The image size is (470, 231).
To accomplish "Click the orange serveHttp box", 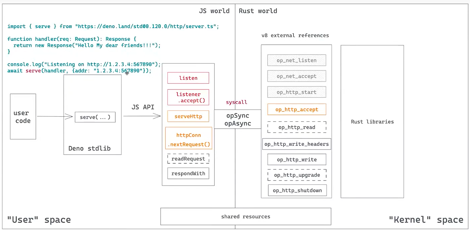I will (x=188, y=116).
